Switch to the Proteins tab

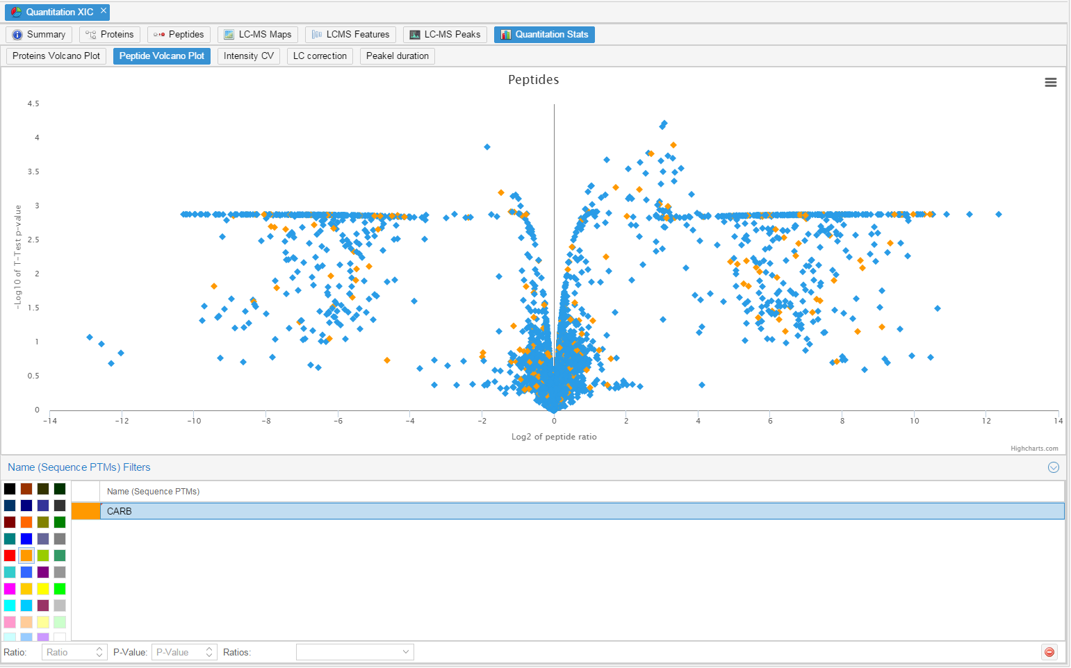coord(110,35)
